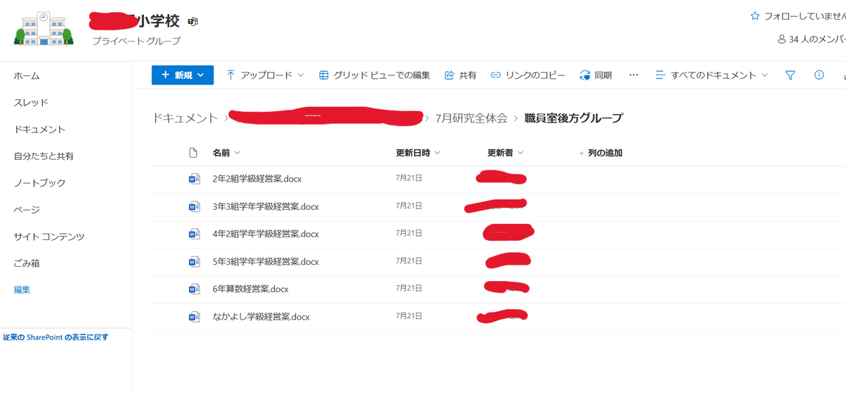This screenshot has height=395, width=846.
Task: Click the フォローしていません follow text
Action: pyautogui.click(x=805, y=15)
